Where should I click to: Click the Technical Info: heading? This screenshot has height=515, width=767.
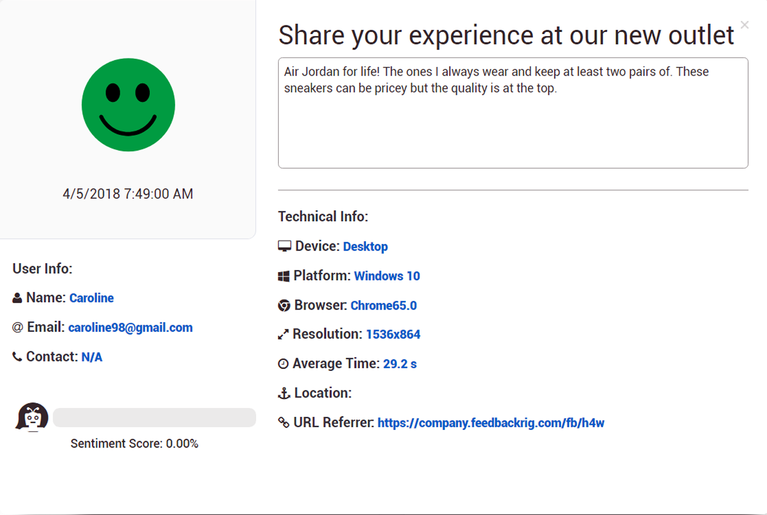(x=323, y=216)
